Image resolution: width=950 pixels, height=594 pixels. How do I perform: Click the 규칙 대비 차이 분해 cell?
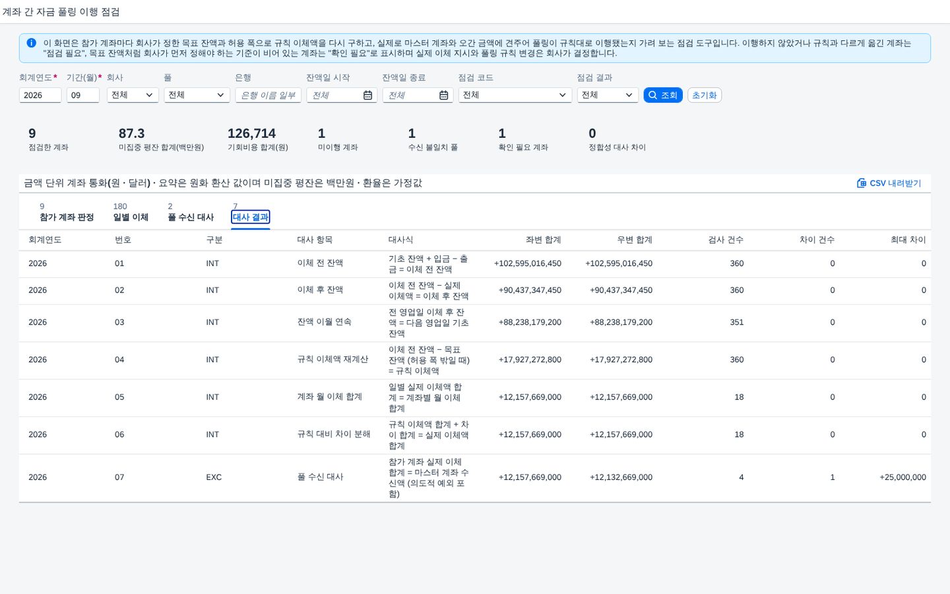(x=334, y=434)
